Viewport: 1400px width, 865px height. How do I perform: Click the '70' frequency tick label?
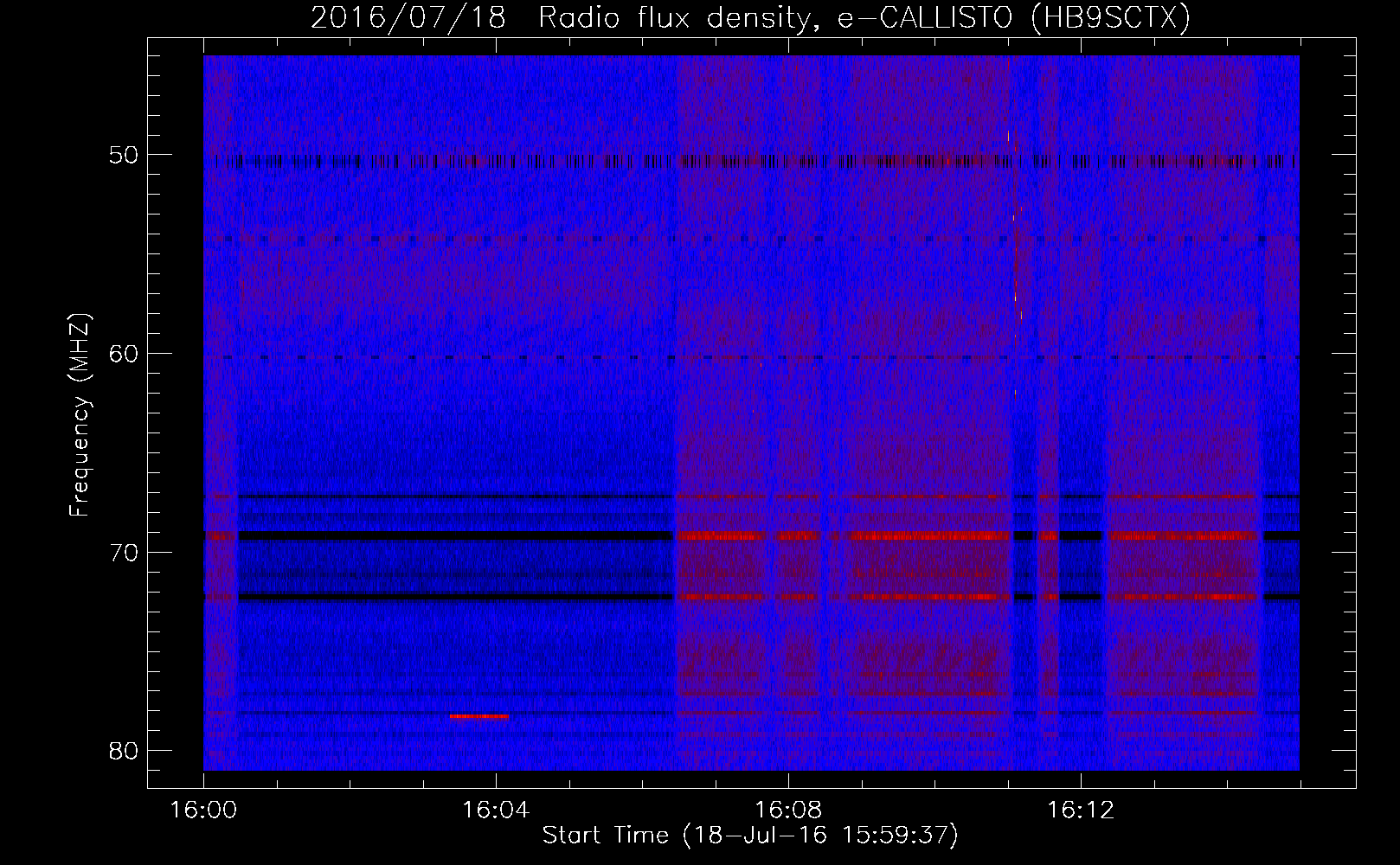pos(123,552)
